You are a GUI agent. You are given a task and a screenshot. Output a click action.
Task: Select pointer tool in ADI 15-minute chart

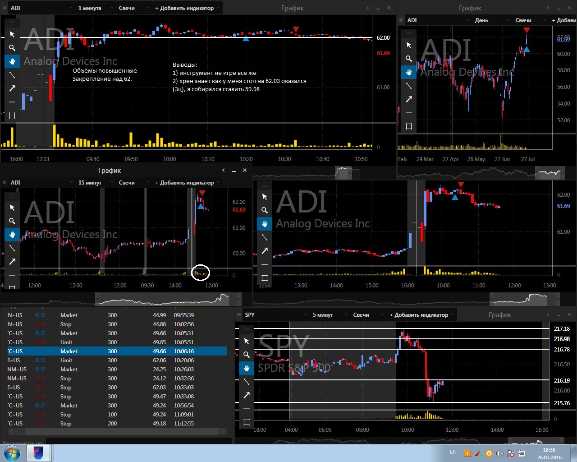pos(12,208)
